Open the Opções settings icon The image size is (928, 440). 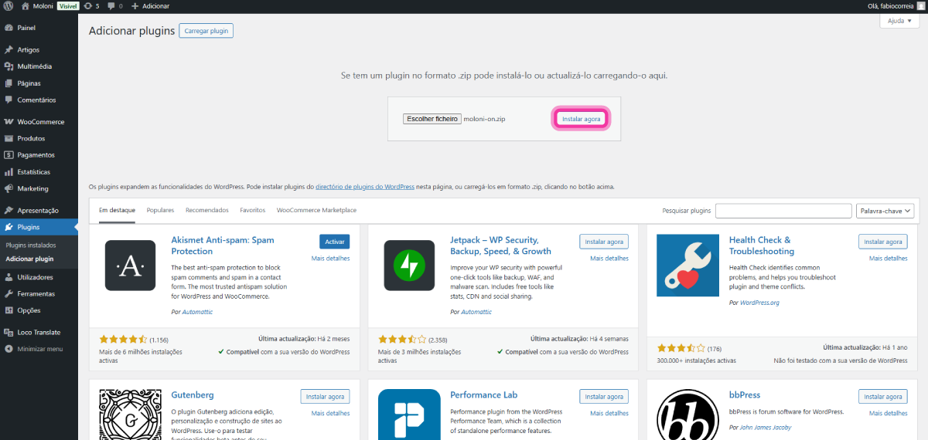pos(9,310)
